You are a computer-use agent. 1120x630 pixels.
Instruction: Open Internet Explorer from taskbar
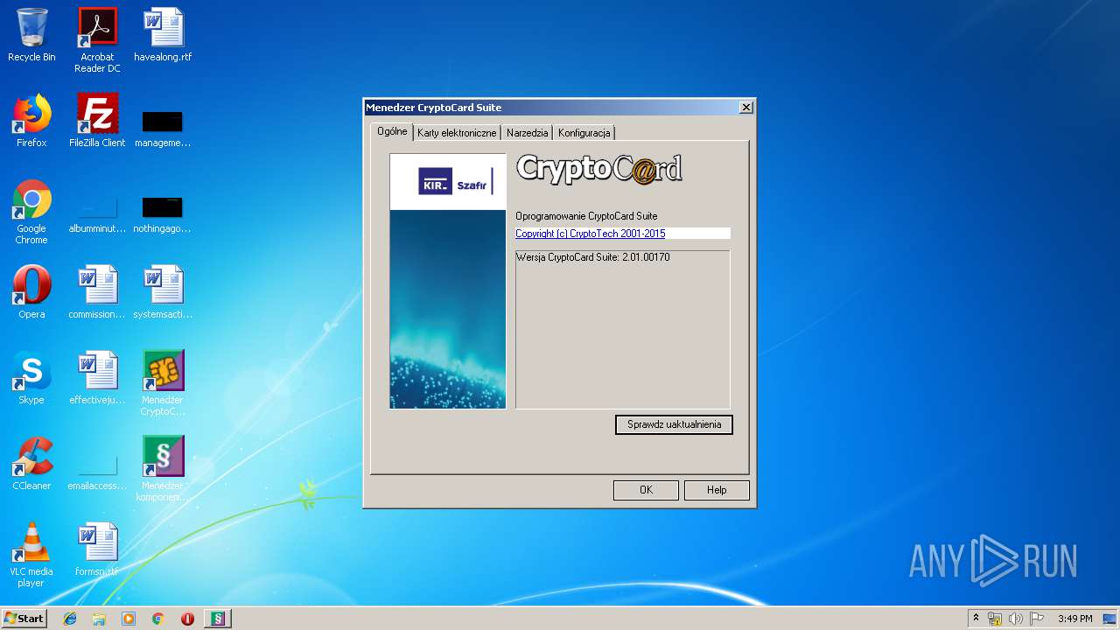(x=70, y=619)
